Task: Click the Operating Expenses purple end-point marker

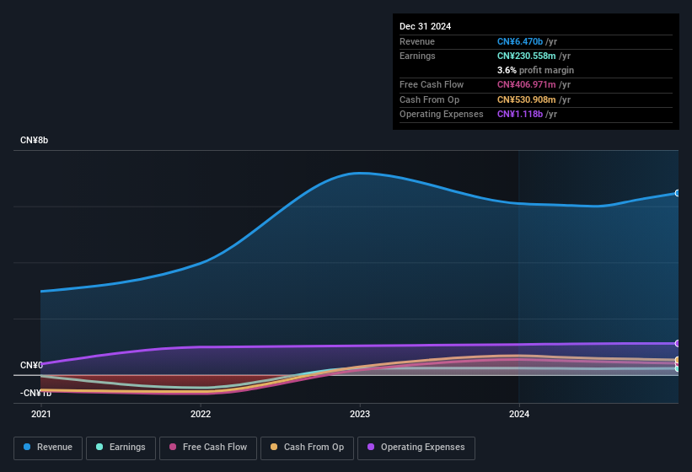Action: click(x=678, y=343)
